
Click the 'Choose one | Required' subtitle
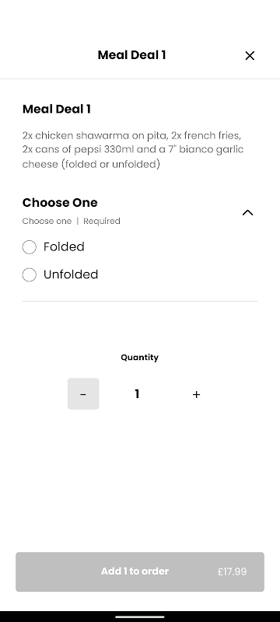tap(71, 221)
